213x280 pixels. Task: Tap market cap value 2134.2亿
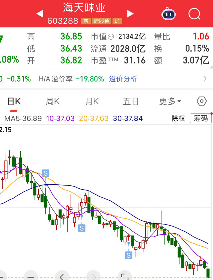(132, 37)
